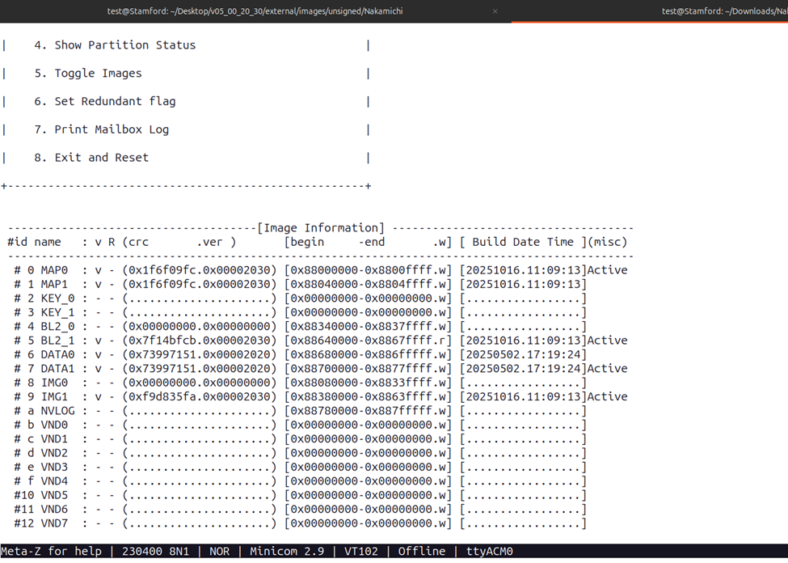The width and height of the screenshot is (788, 563).
Task: Click the 'DATA1' row name
Action: 57,369
